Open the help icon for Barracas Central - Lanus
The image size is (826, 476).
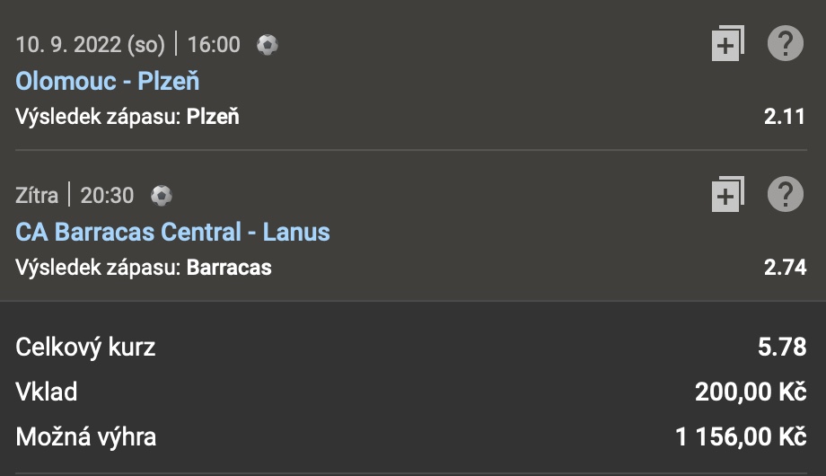tap(786, 193)
